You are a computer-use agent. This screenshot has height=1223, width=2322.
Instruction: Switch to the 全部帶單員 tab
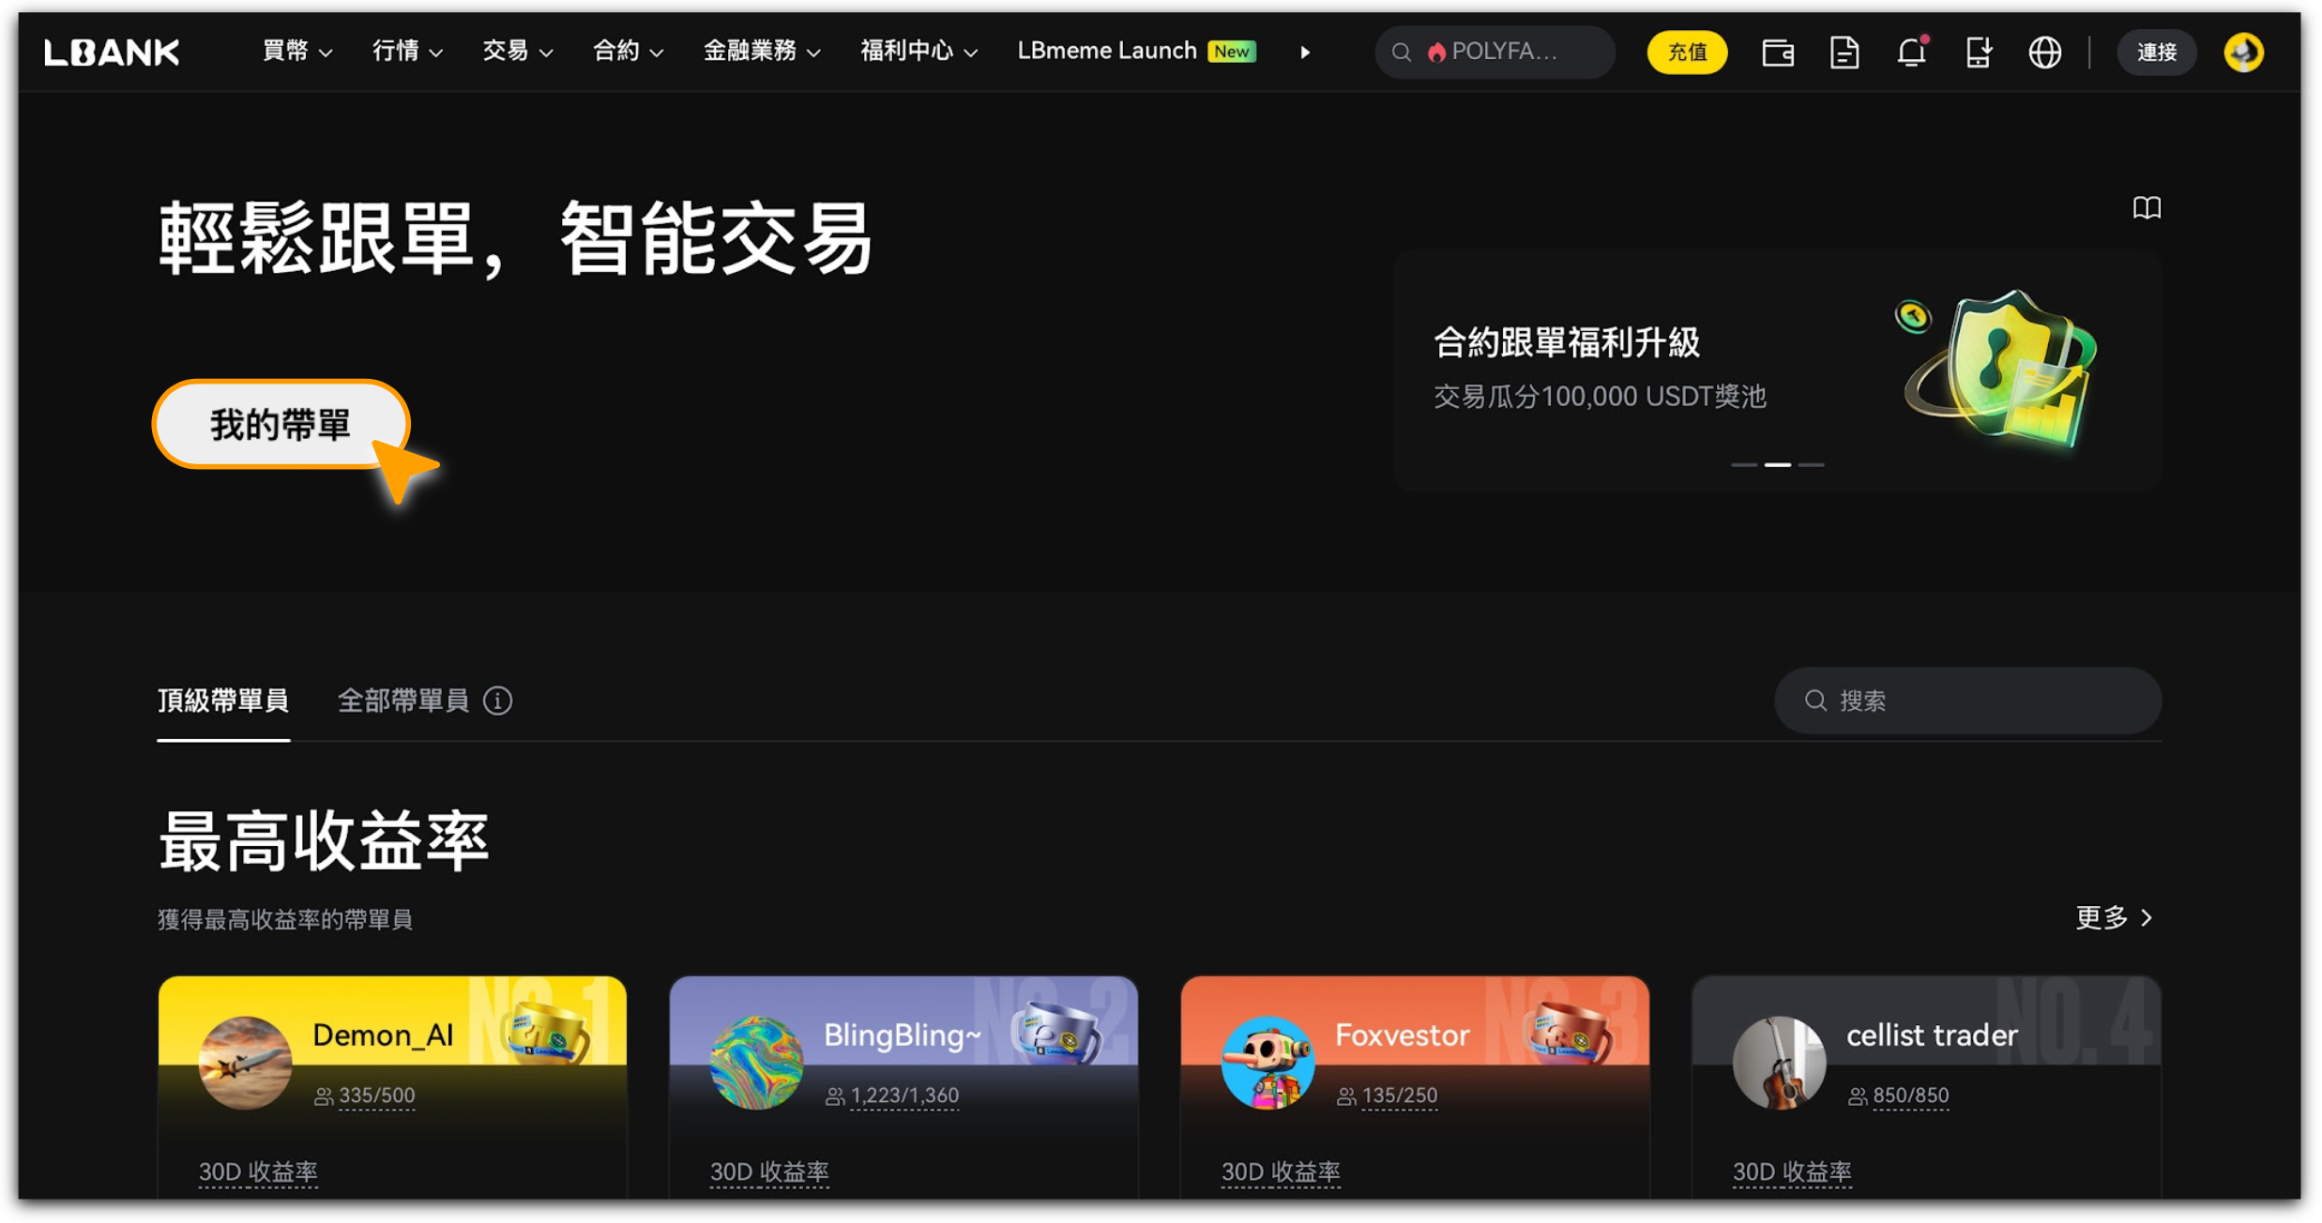pyautogui.click(x=403, y=701)
